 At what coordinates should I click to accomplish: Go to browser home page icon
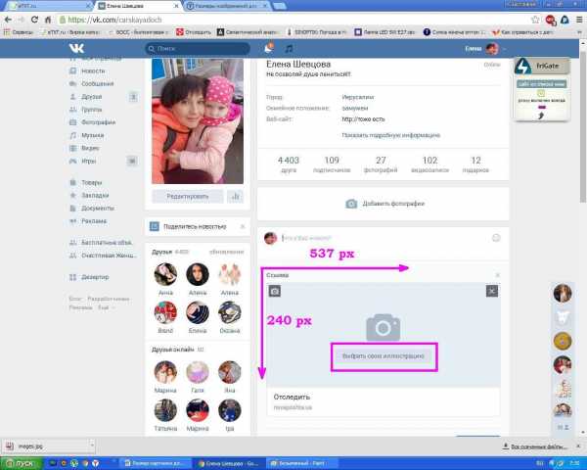[48, 20]
